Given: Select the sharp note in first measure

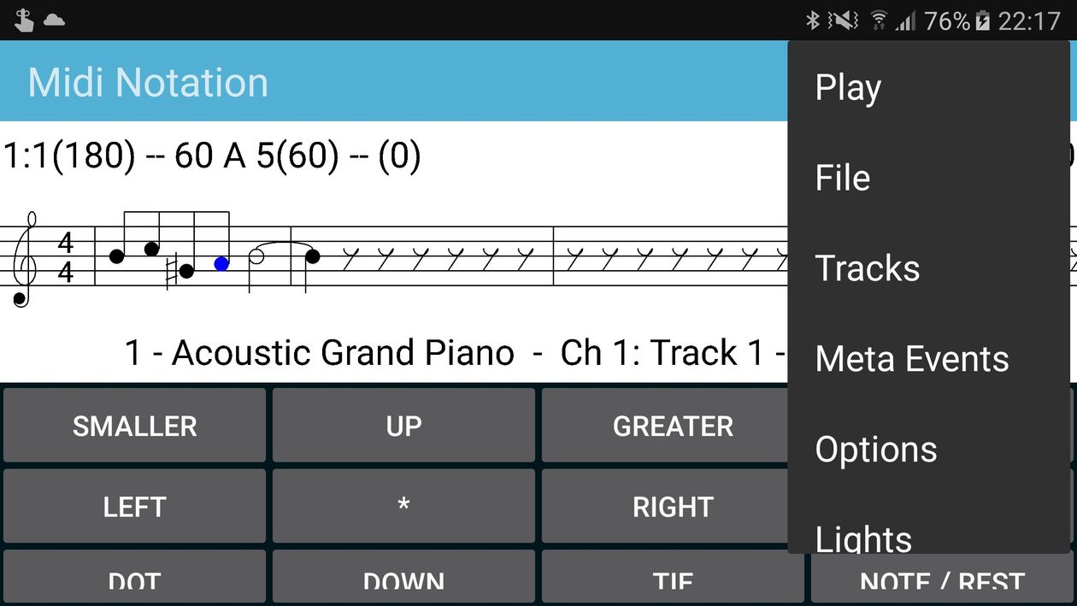Looking at the screenshot, I should click(182, 271).
